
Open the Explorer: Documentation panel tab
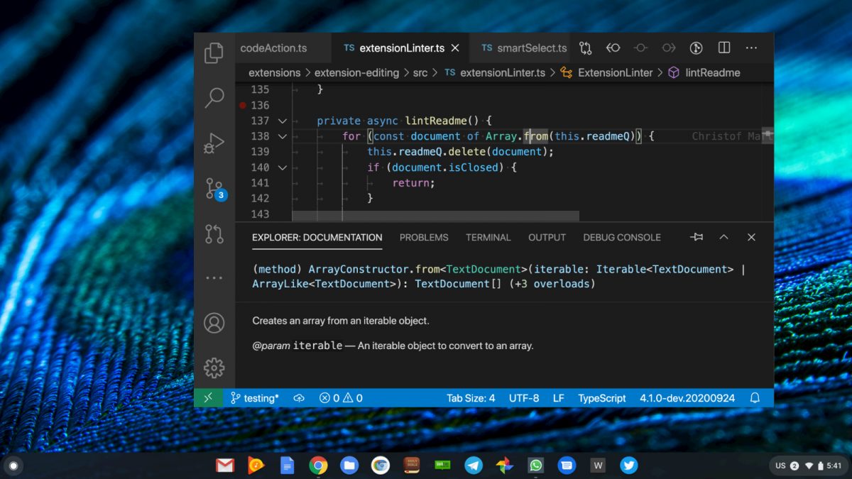coord(317,238)
